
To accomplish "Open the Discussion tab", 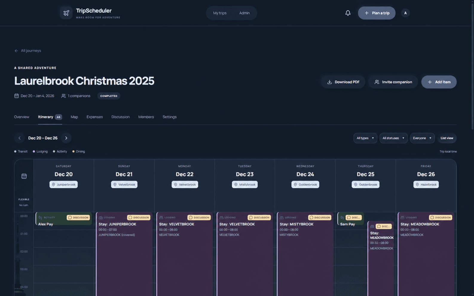I will [120, 117].
